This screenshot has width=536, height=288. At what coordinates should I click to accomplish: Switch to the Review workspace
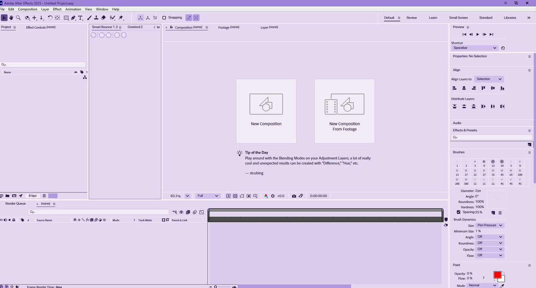[411, 18]
